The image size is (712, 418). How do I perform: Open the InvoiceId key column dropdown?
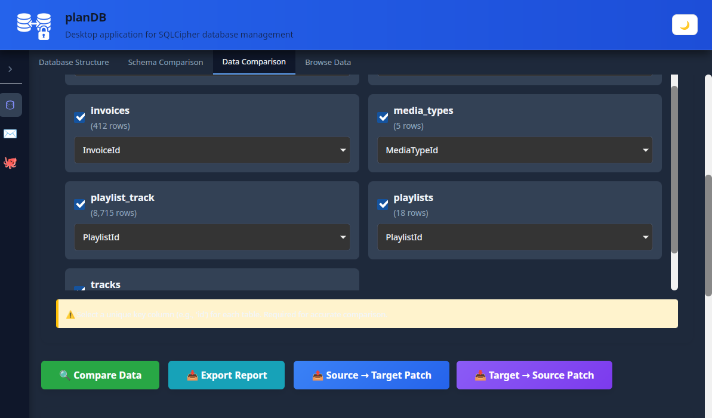click(212, 150)
